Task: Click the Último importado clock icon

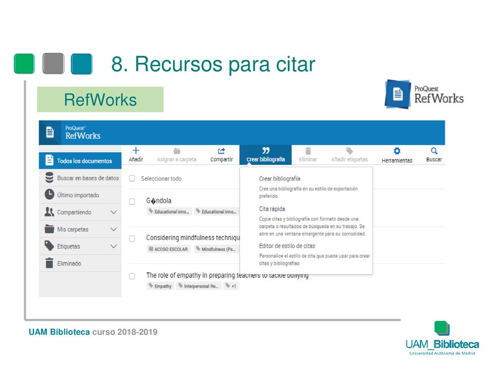Action: pos(50,194)
